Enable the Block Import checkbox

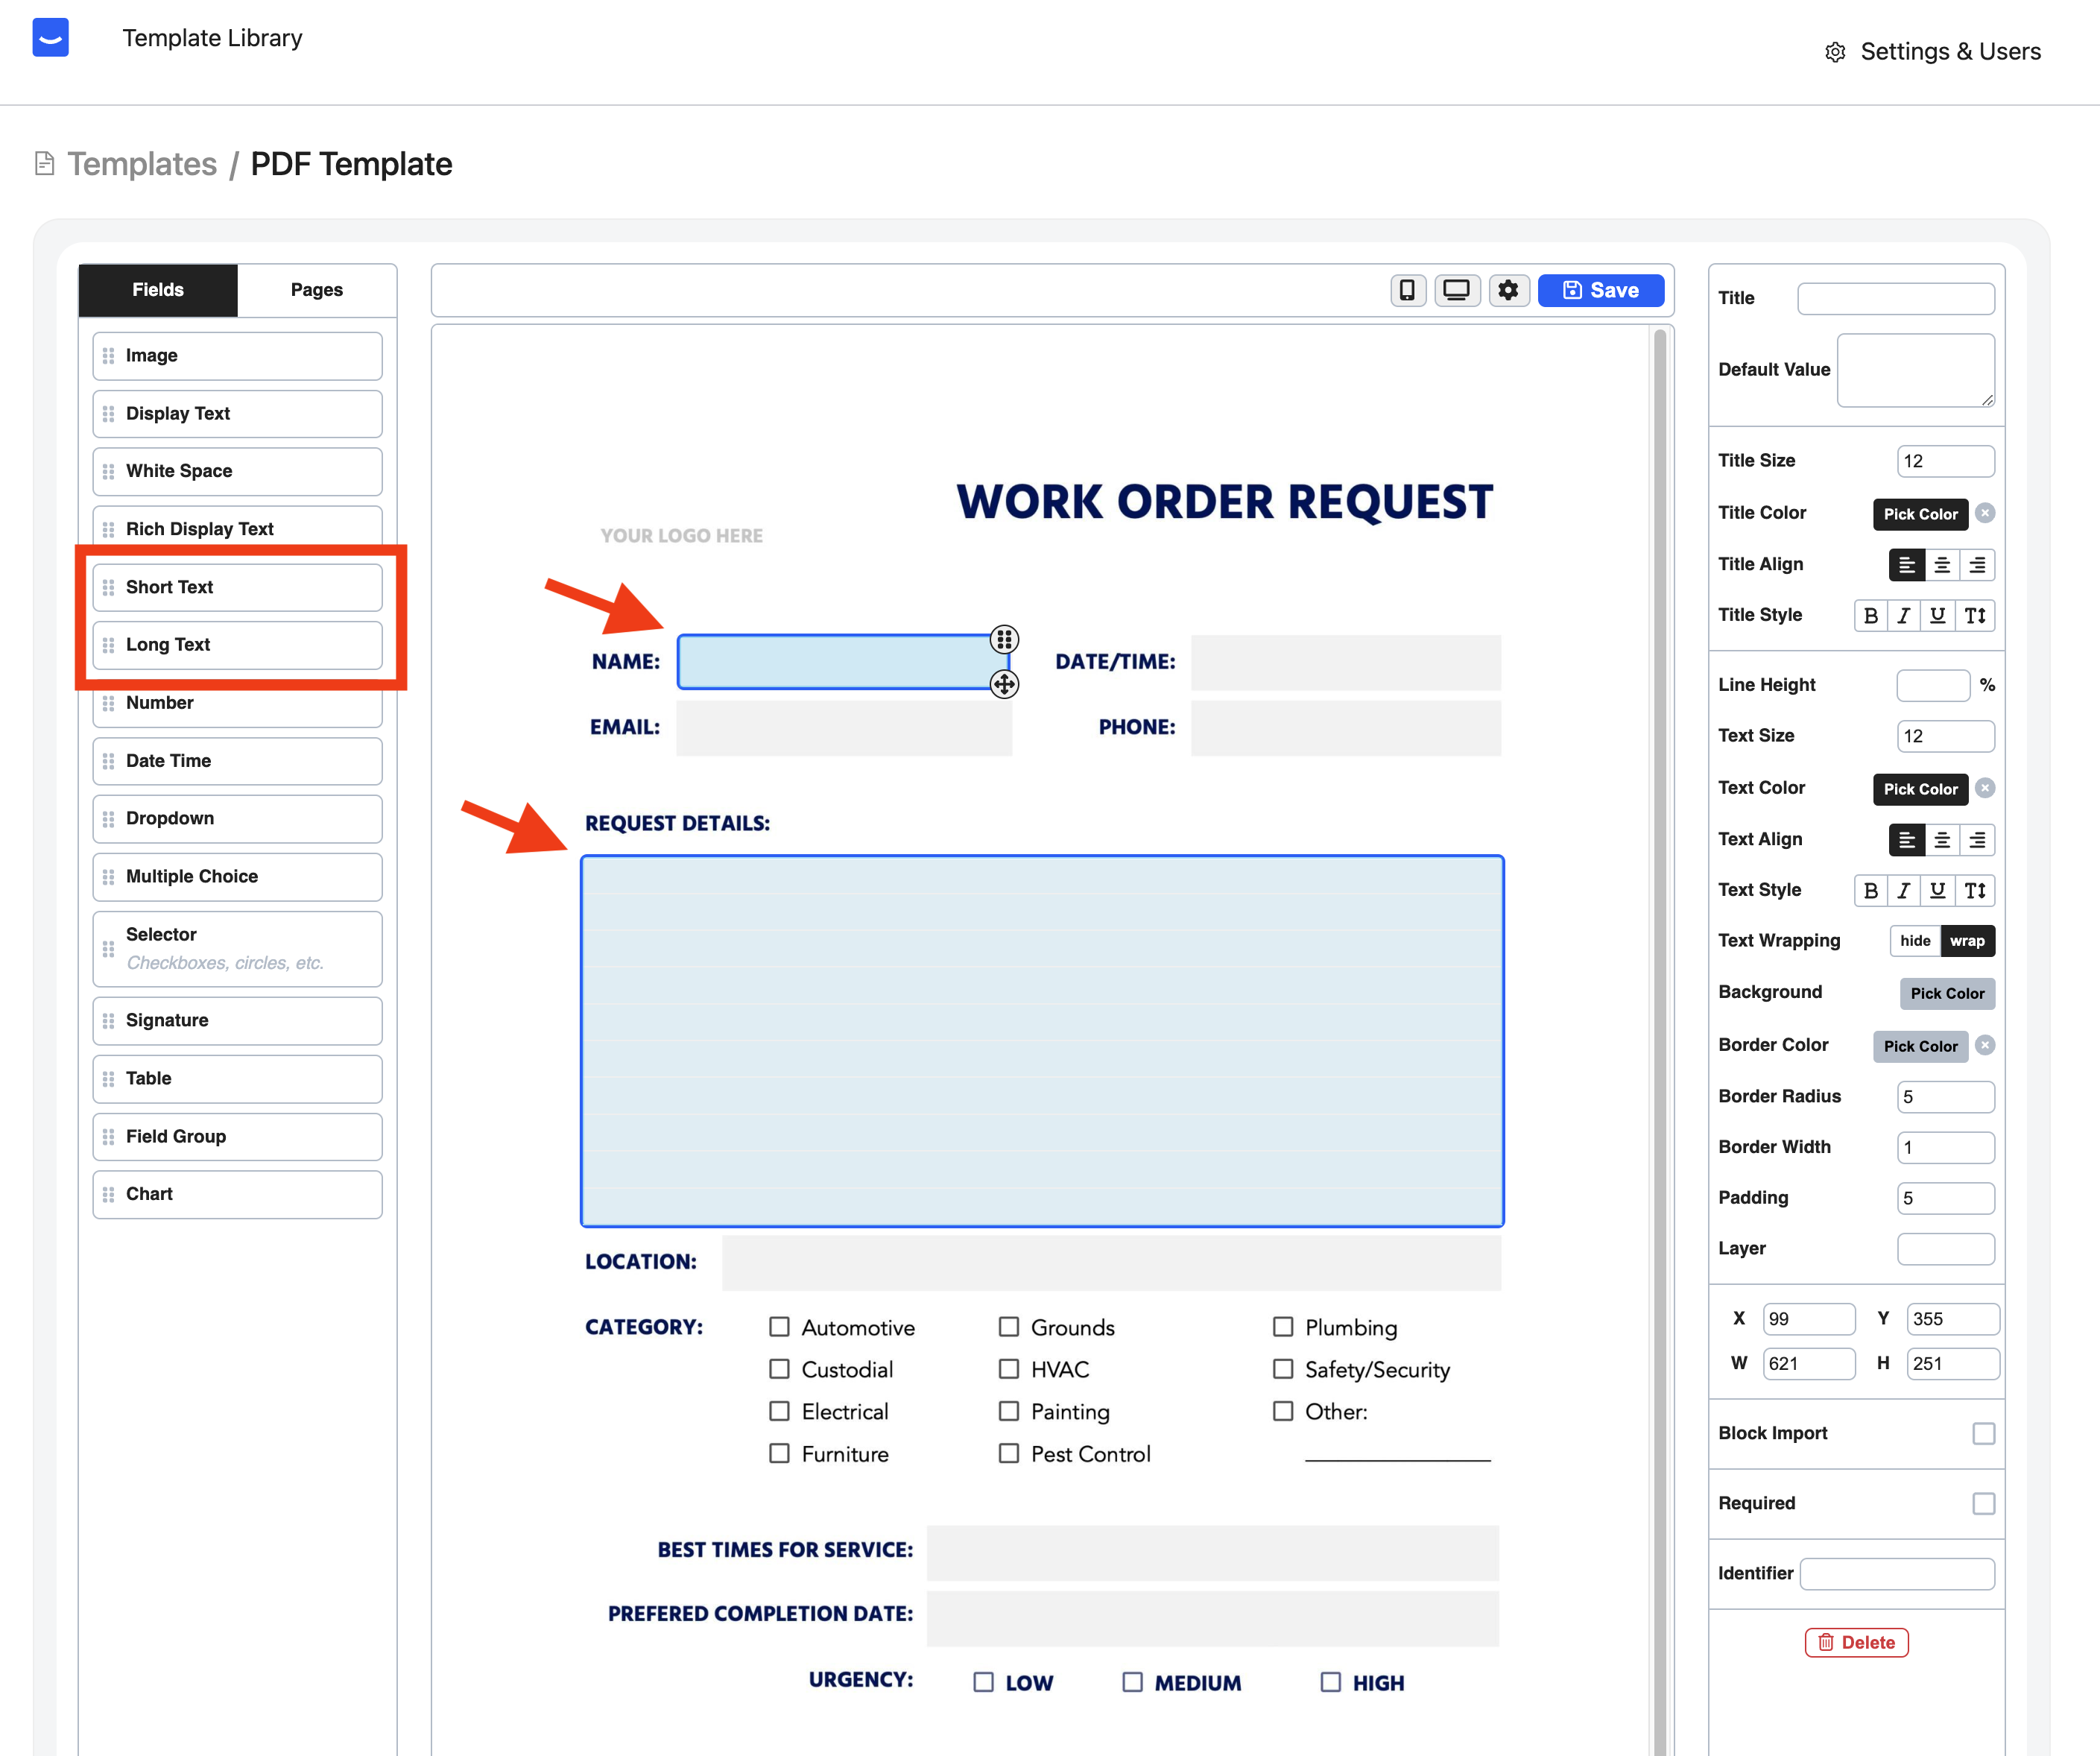[x=1983, y=1433]
